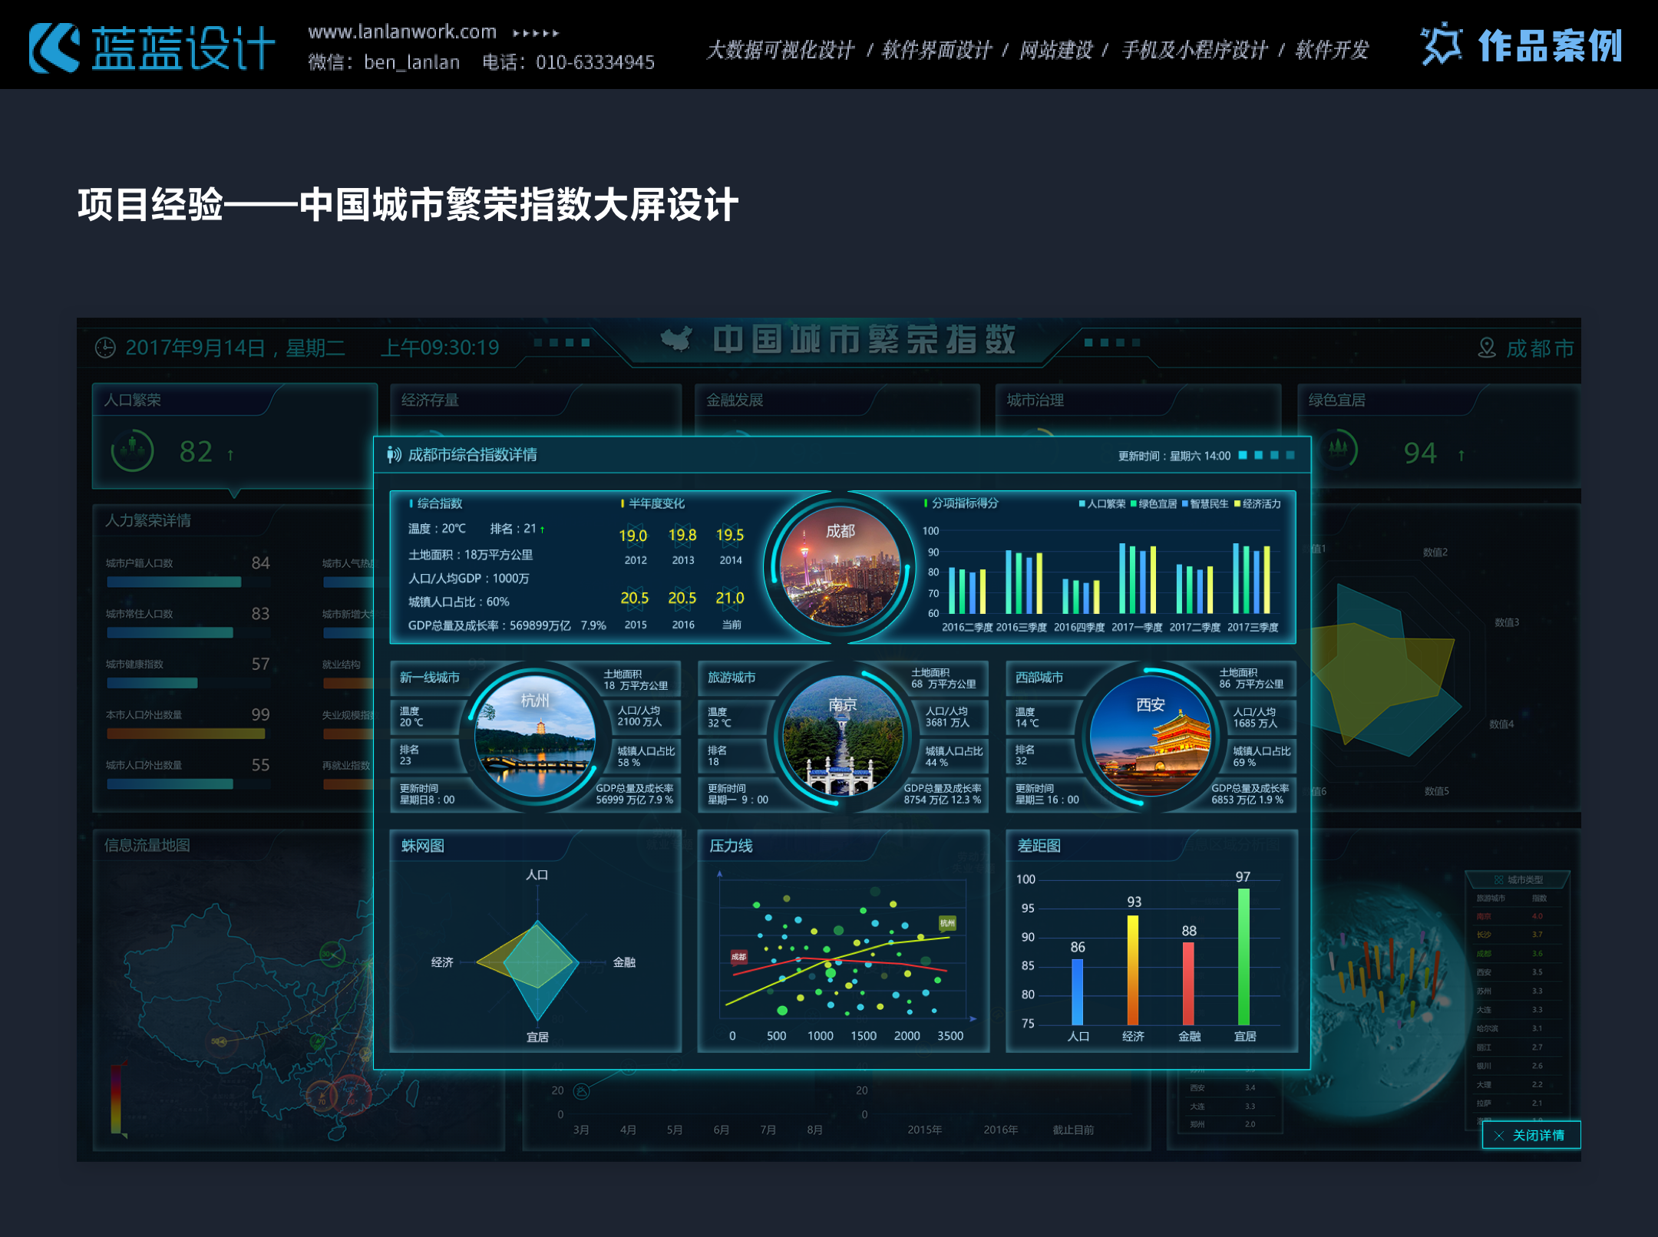The height and width of the screenshot is (1237, 1658).
Task: Expand the pointer below 人口繁荣 card
Action: (234, 493)
